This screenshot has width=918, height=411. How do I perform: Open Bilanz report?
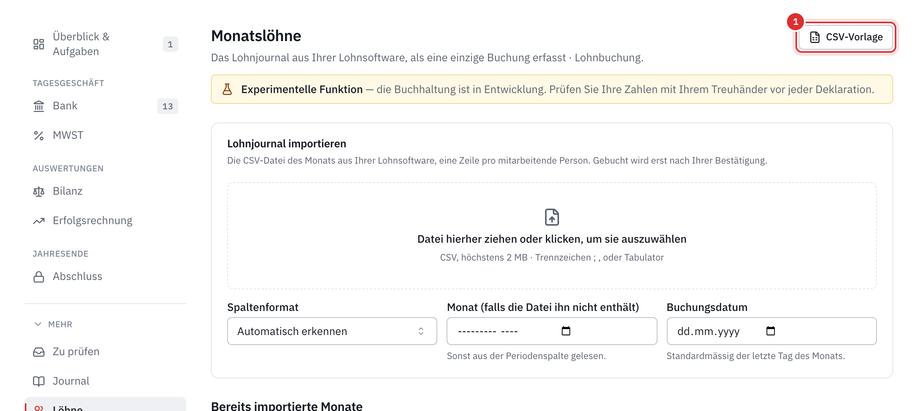[105, 191]
